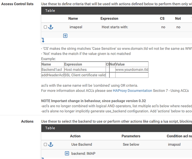Click the Actions section label

coord(27,121)
